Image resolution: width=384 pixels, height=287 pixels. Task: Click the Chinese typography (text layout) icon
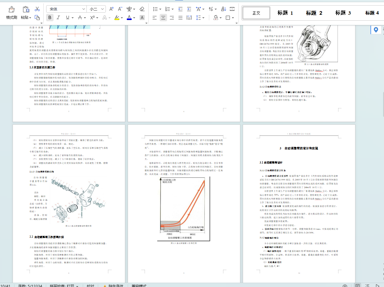[199, 9]
